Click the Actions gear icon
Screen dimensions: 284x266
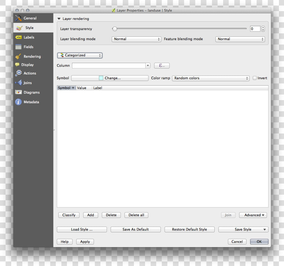[18, 73]
